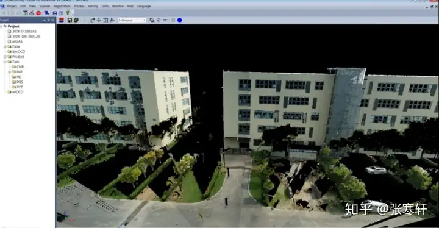The image size is (439, 228).
Task: Select the XYZ folder
Action: 20,87
